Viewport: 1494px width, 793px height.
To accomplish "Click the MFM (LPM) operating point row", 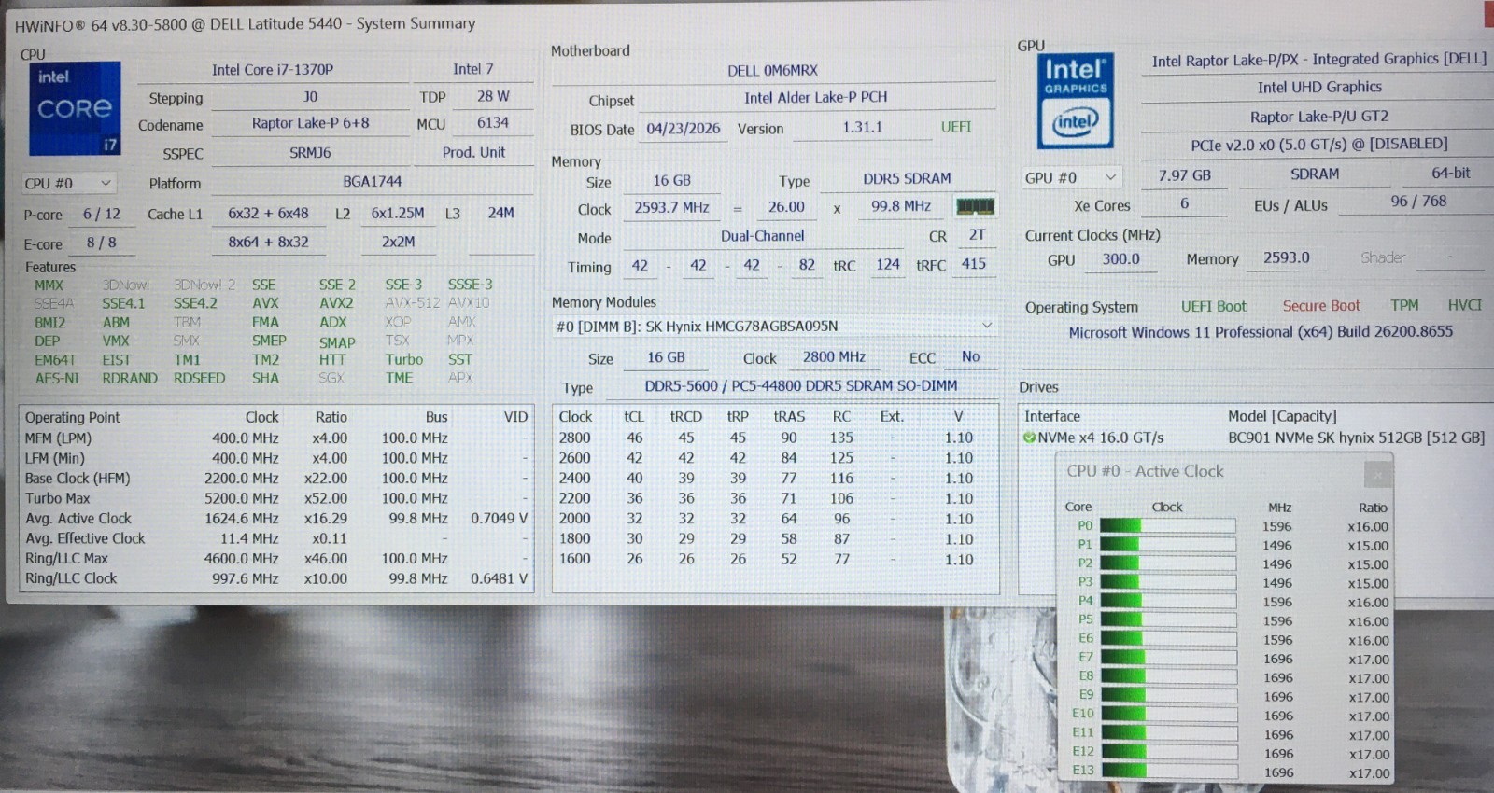I will pyautogui.click(x=276, y=438).
